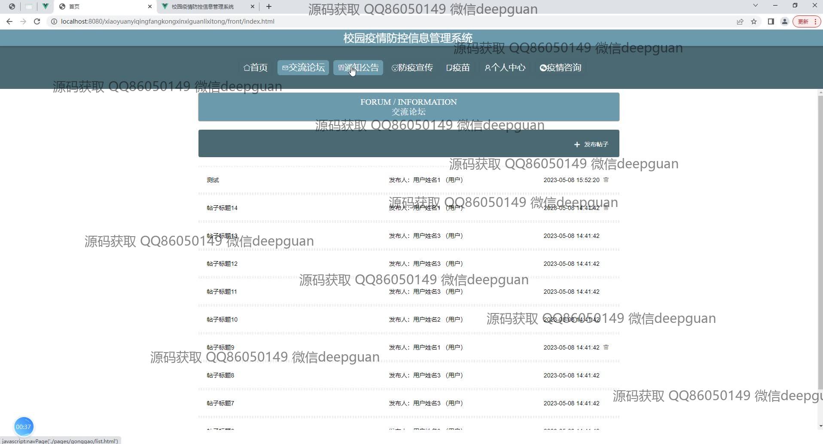This screenshot has width=823, height=444.
Task: Select the pinned Vue logo tab
Action: 45,6
